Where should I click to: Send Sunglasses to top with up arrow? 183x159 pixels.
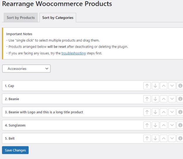coord(147,125)
